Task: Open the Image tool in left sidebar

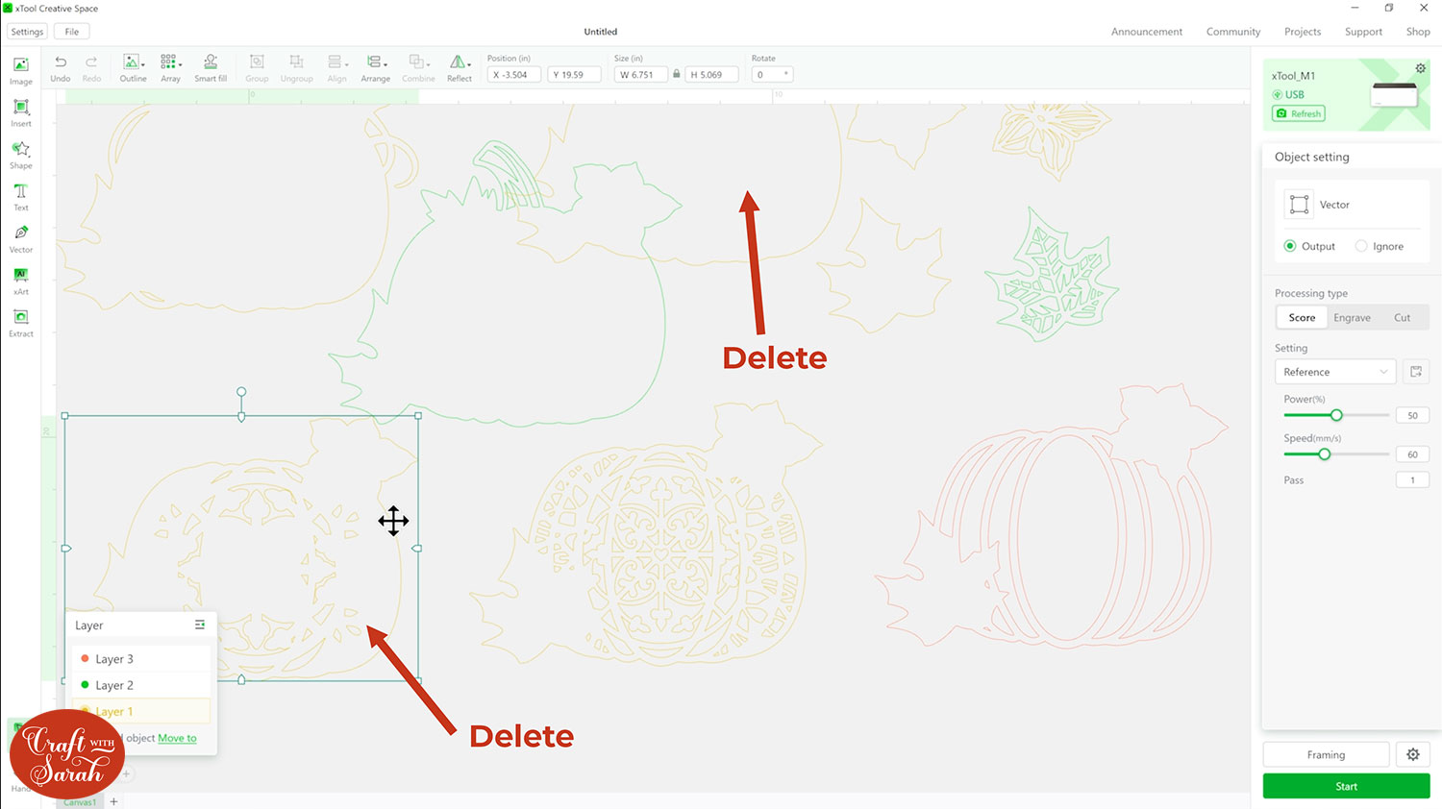Action: (21, 70)
